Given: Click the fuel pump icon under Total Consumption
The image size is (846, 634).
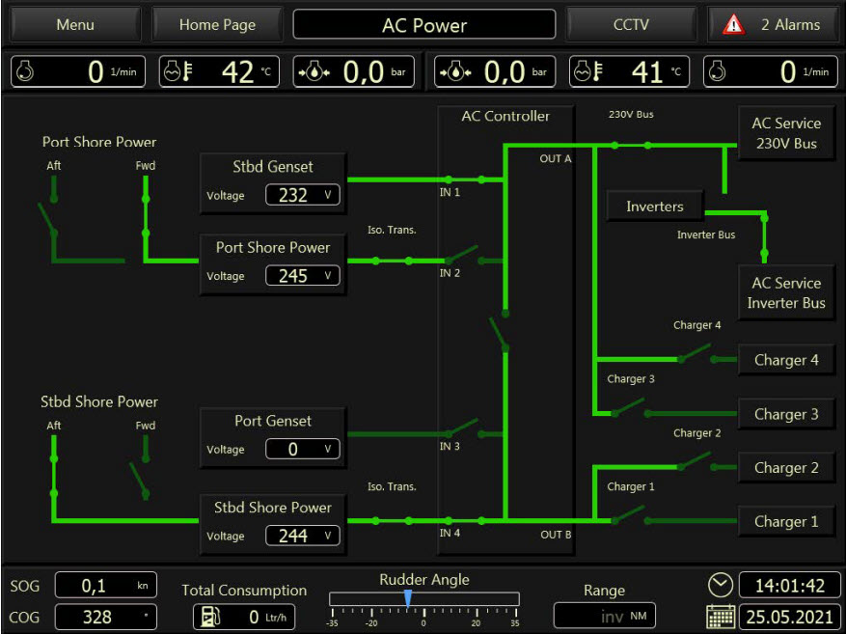Looking at the screenshot, I should (x=210, y=617).
